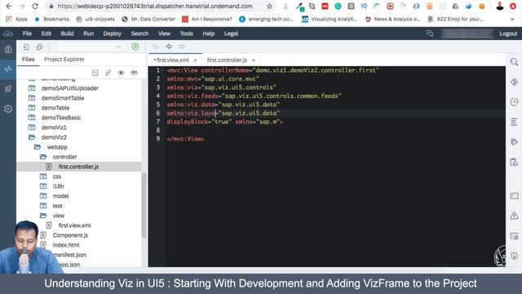This screenshot has width=522, height=294.
Task: Open the Problems warning icon in right sidebar
Action: pos(514,216)
